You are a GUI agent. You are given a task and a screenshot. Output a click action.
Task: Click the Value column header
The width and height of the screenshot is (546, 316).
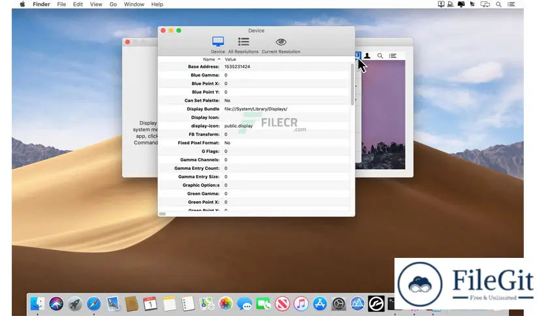[x=230, y=59]
